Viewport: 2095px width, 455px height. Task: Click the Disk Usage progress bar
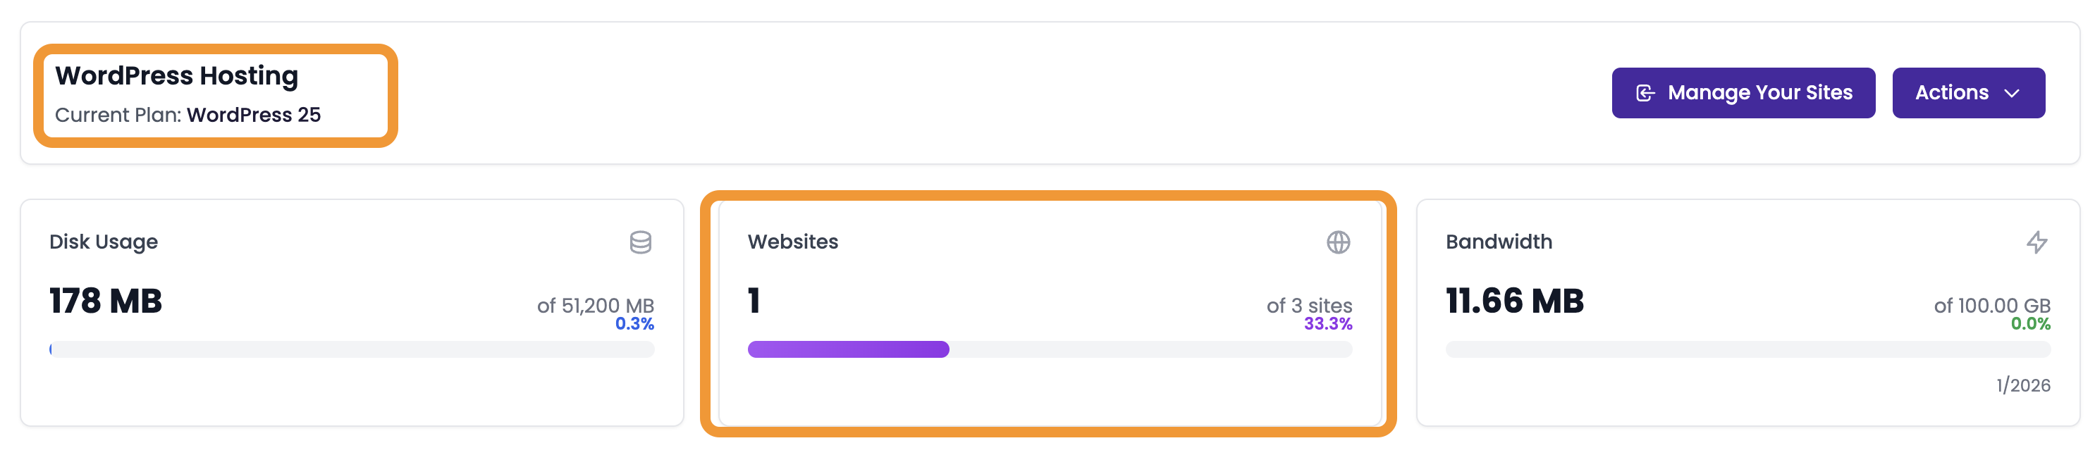tap(351, 349)
